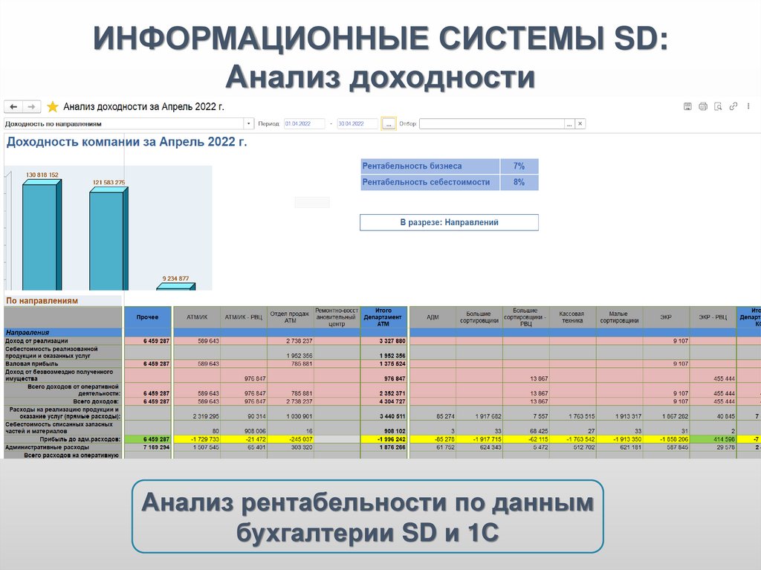
Task: Click the 'По направлениям' section heading
Action: [x=42, y=300]
